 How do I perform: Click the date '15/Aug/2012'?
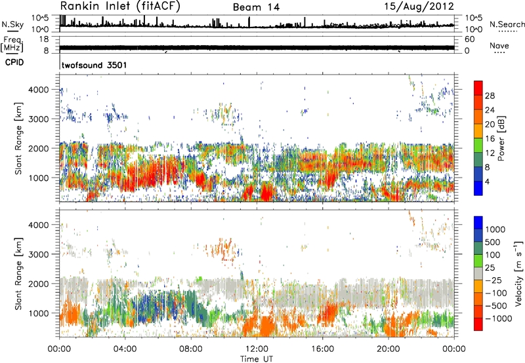tap(419, 7)
